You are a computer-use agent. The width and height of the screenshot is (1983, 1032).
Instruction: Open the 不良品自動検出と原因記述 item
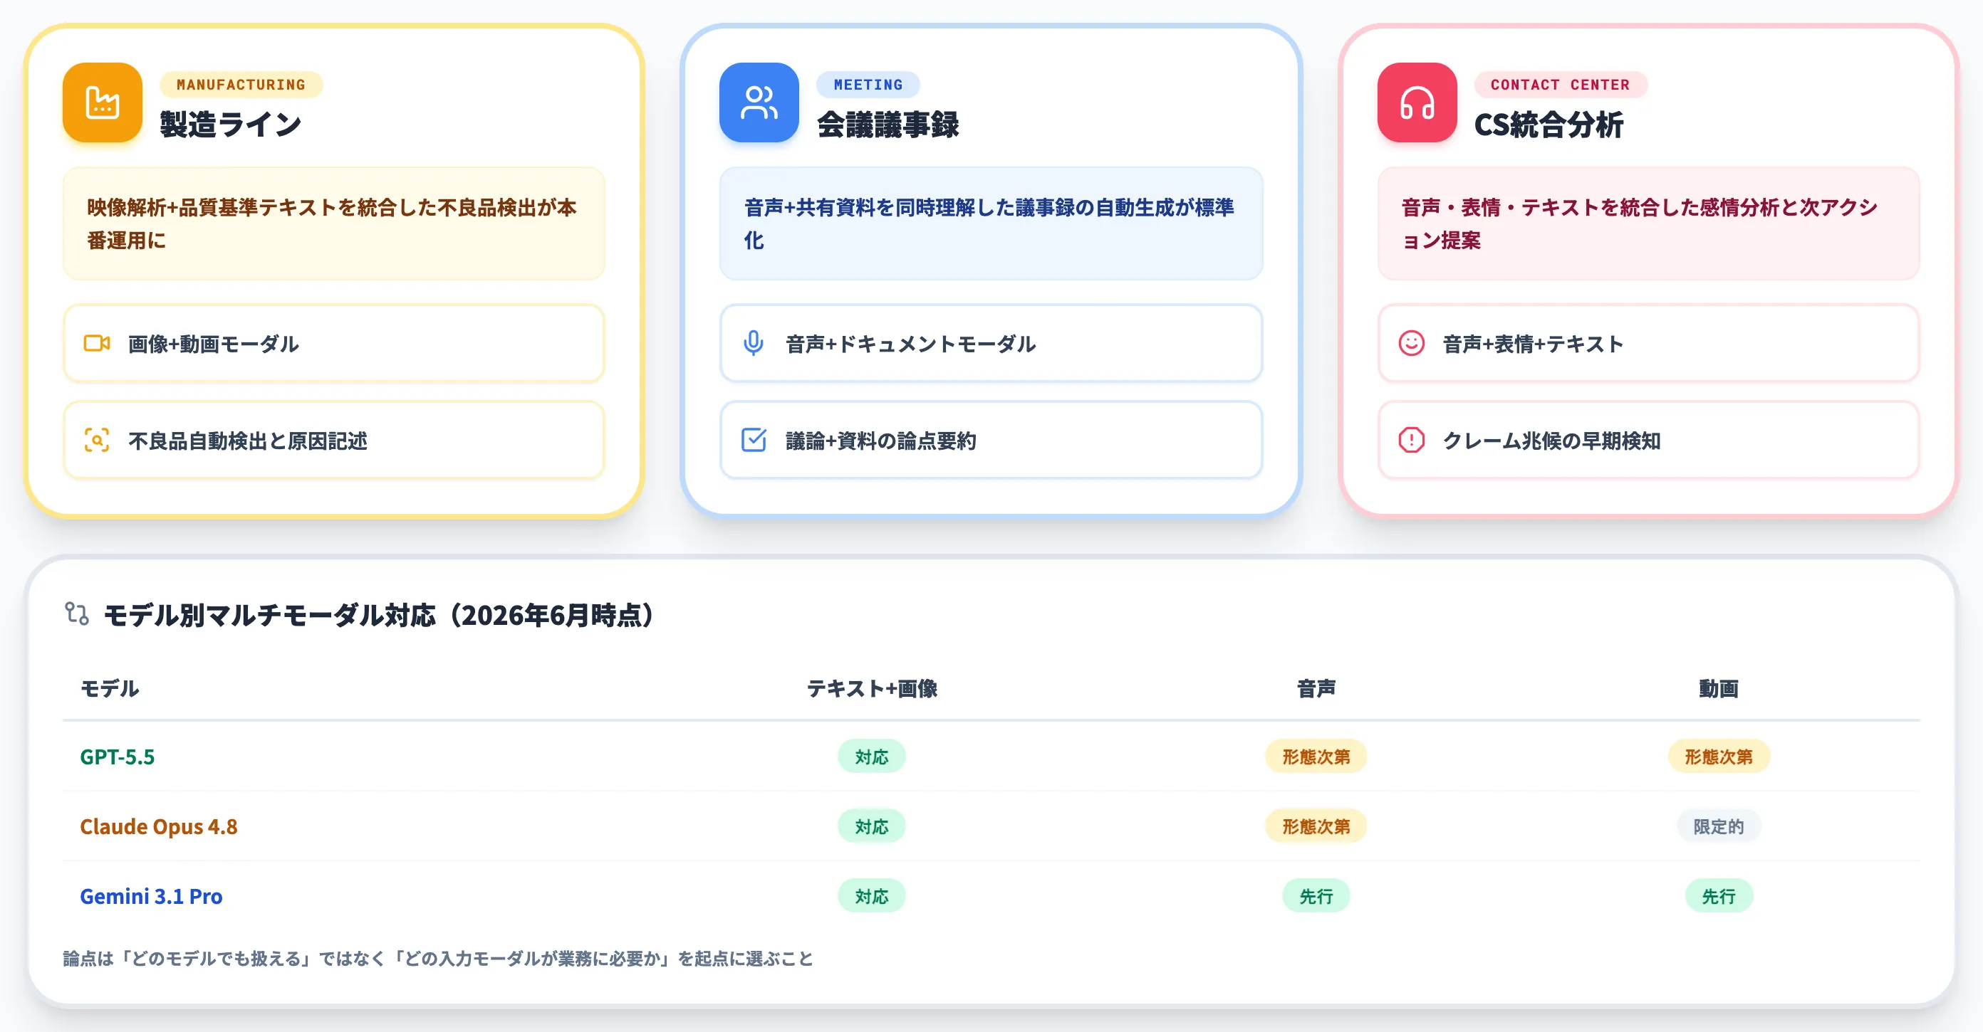click(x=334, y=440)
